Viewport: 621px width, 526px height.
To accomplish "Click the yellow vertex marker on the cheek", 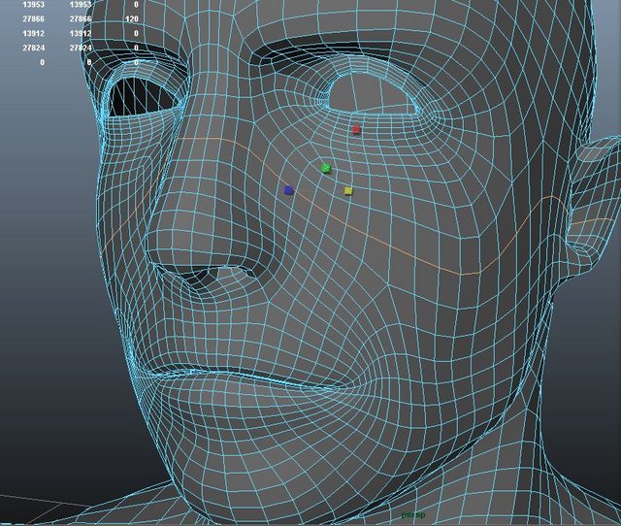I will [348, 190].
